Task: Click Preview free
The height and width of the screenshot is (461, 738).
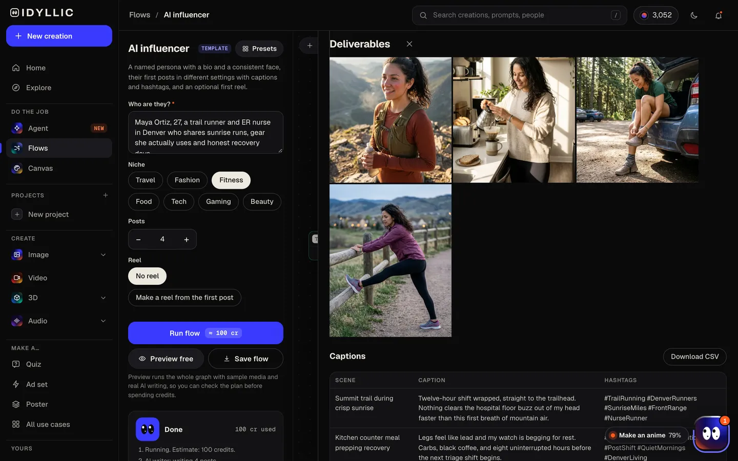Action: click(x=166, y=359)
